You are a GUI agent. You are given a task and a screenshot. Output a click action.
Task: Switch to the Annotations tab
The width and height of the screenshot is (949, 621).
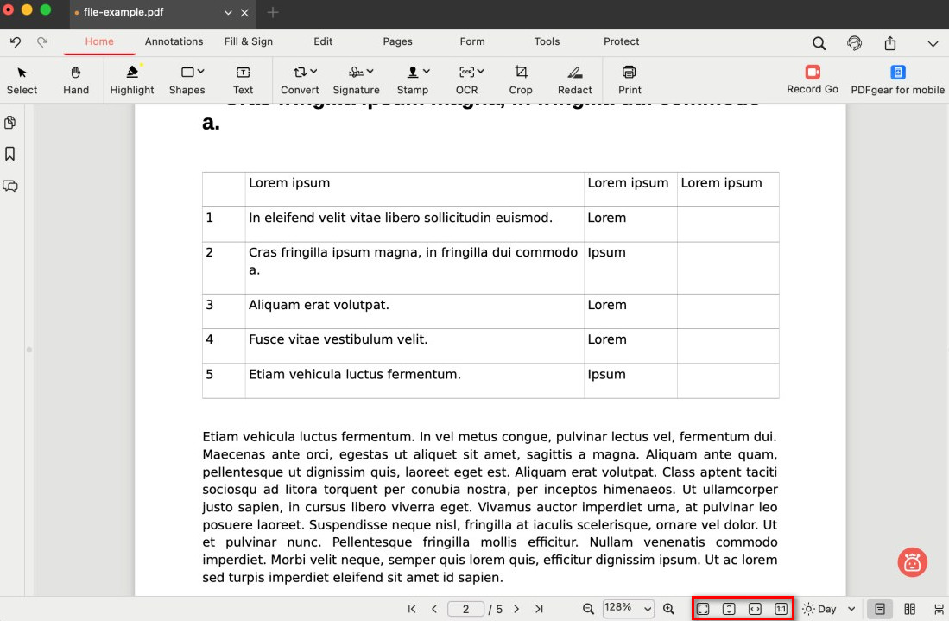[x=174, y=41]
